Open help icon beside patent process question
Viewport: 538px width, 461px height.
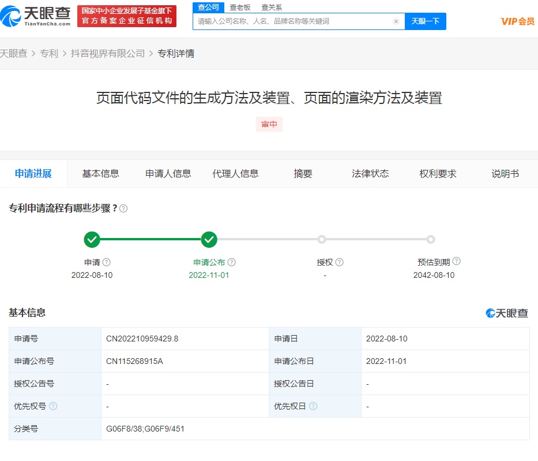click(123, 209)
